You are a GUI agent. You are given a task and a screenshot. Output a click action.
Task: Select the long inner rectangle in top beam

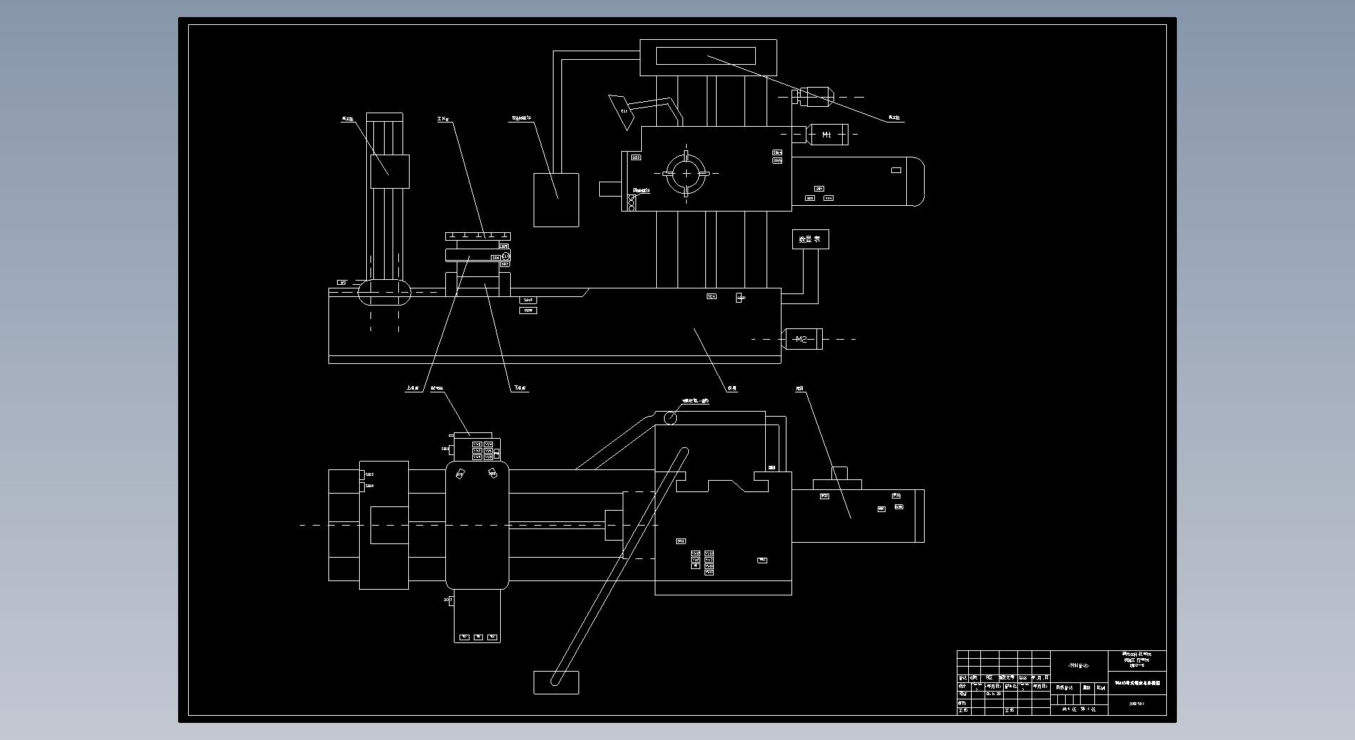tap(705, 56)
